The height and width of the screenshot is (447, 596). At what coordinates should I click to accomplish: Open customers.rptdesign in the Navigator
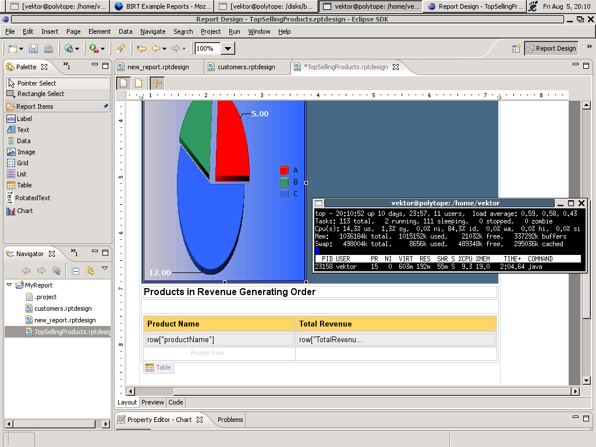pos(62,308)
